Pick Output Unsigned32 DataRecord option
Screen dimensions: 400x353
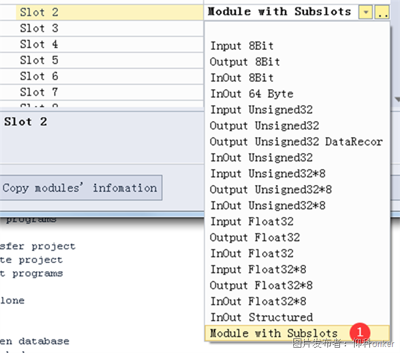[x=296, y=142]
